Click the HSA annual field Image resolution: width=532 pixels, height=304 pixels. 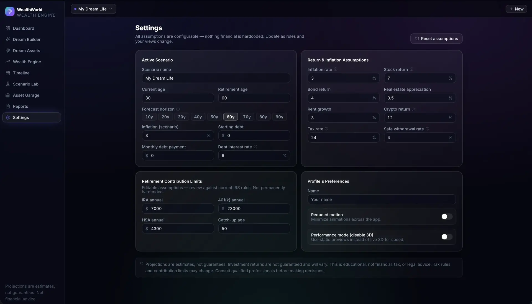click(178, 228)
